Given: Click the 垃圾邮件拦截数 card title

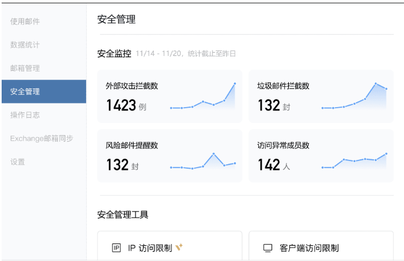Looking at the screenshot, I should point(283,86).
